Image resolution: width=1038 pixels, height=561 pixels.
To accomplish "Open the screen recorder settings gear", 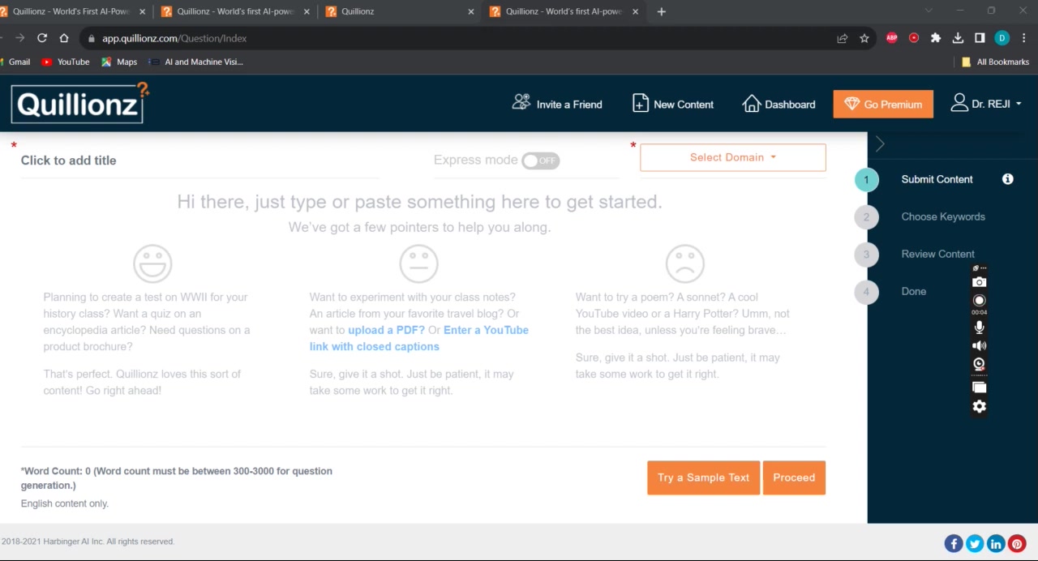I will 979,406.
